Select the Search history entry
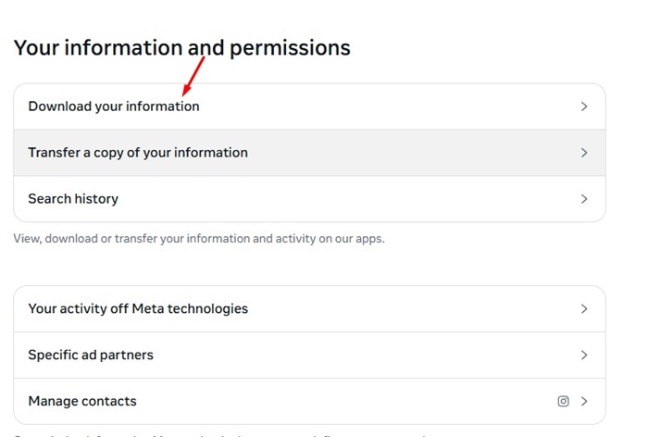Image resolution: width=648 pixels, height=437 pixels. (309, 199)
